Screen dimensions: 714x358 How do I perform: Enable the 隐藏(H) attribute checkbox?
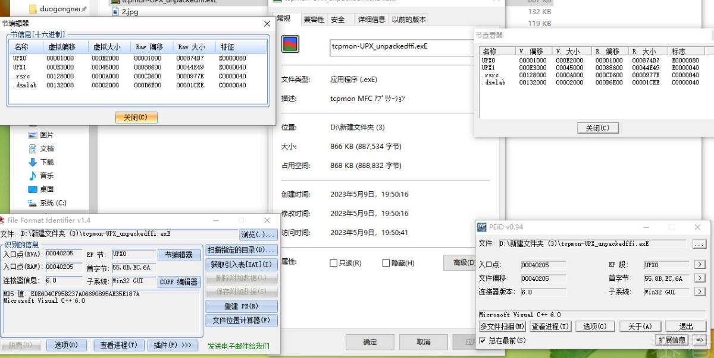click(386, 263)
